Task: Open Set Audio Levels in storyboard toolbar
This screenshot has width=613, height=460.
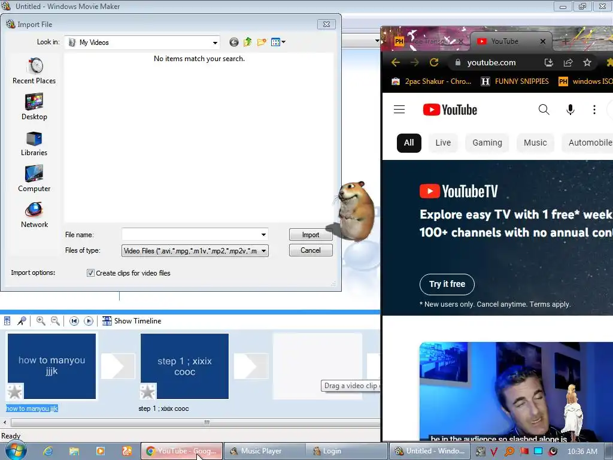Action: coord(7,321)
